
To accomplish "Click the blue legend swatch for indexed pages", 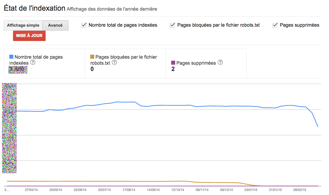I will tap(11, 57).
